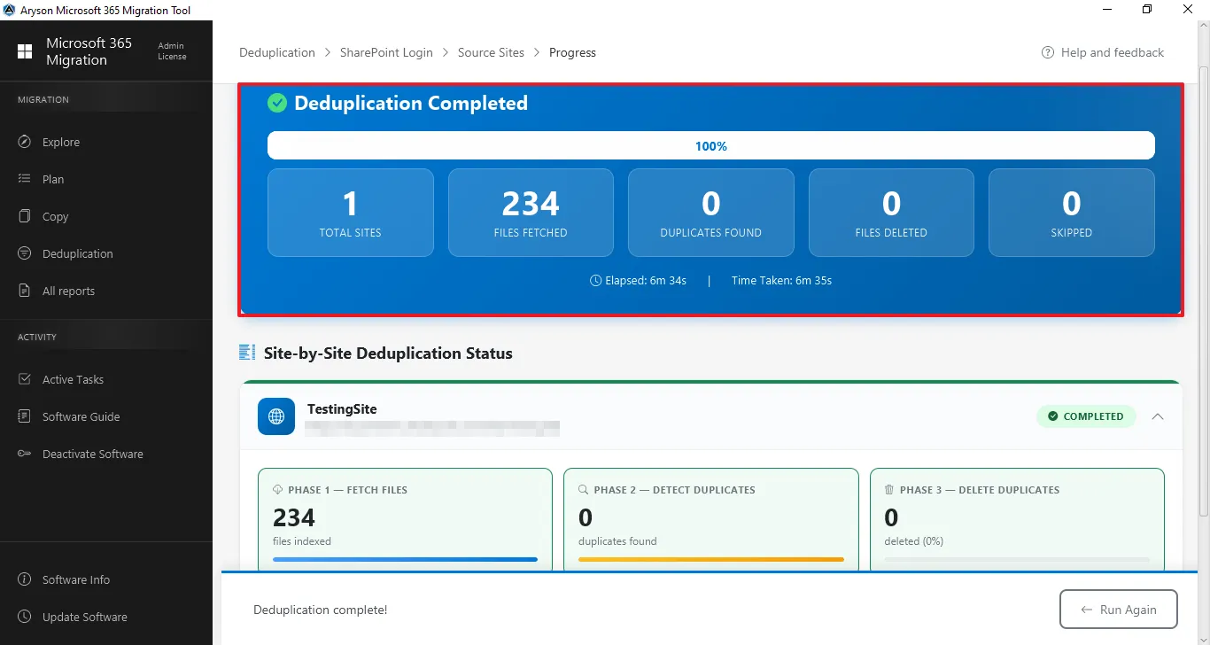Click the Software Info icon
This screenshot has width=1210, height=645.
[25, 579]
